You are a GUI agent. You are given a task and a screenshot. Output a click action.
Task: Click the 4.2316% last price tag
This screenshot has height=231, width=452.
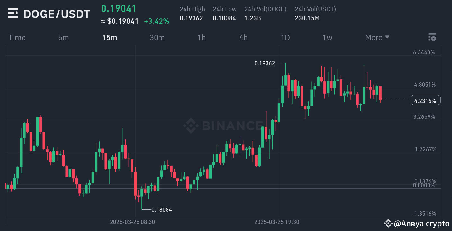tap(426, 100)
